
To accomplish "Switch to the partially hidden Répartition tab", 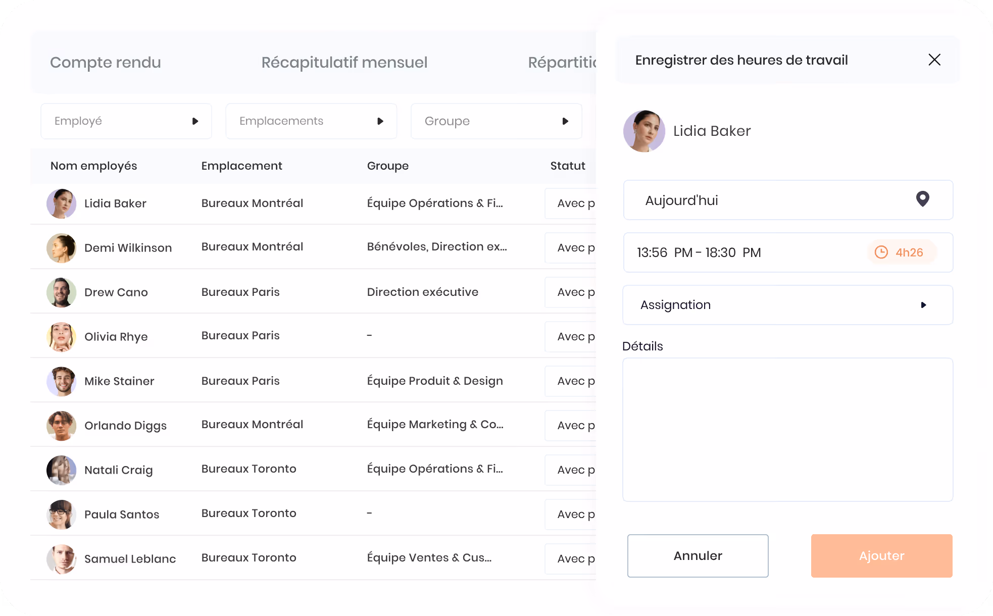I will pyautogui.click(x=562, y=62).
